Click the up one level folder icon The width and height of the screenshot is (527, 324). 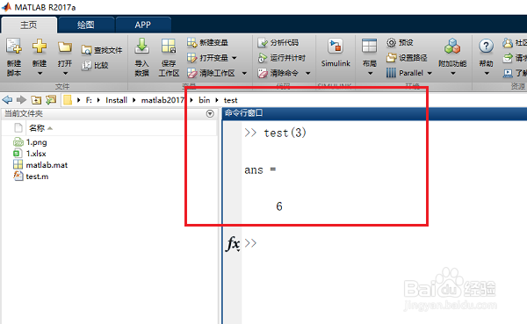point(36,100)
